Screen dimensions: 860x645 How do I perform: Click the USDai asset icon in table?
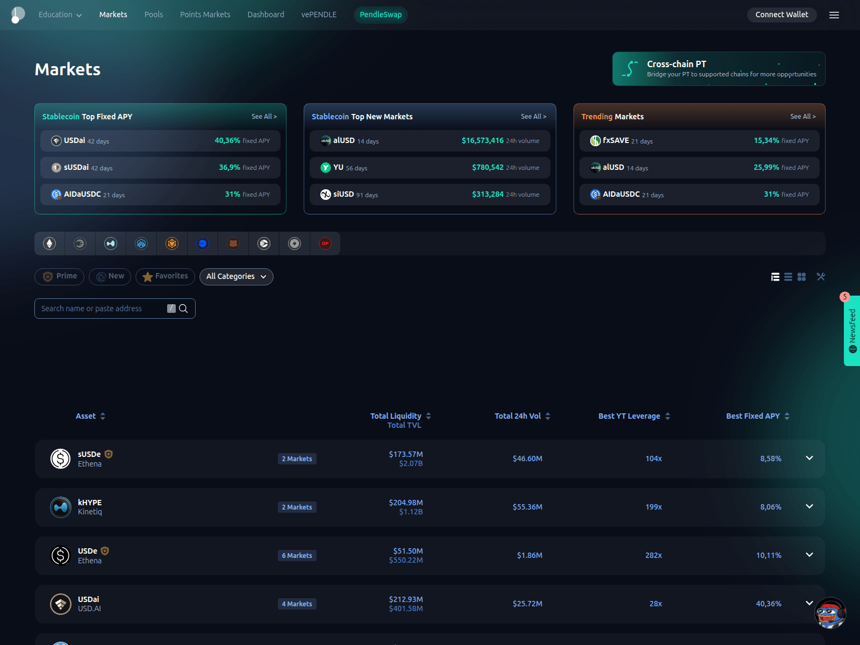61,604
